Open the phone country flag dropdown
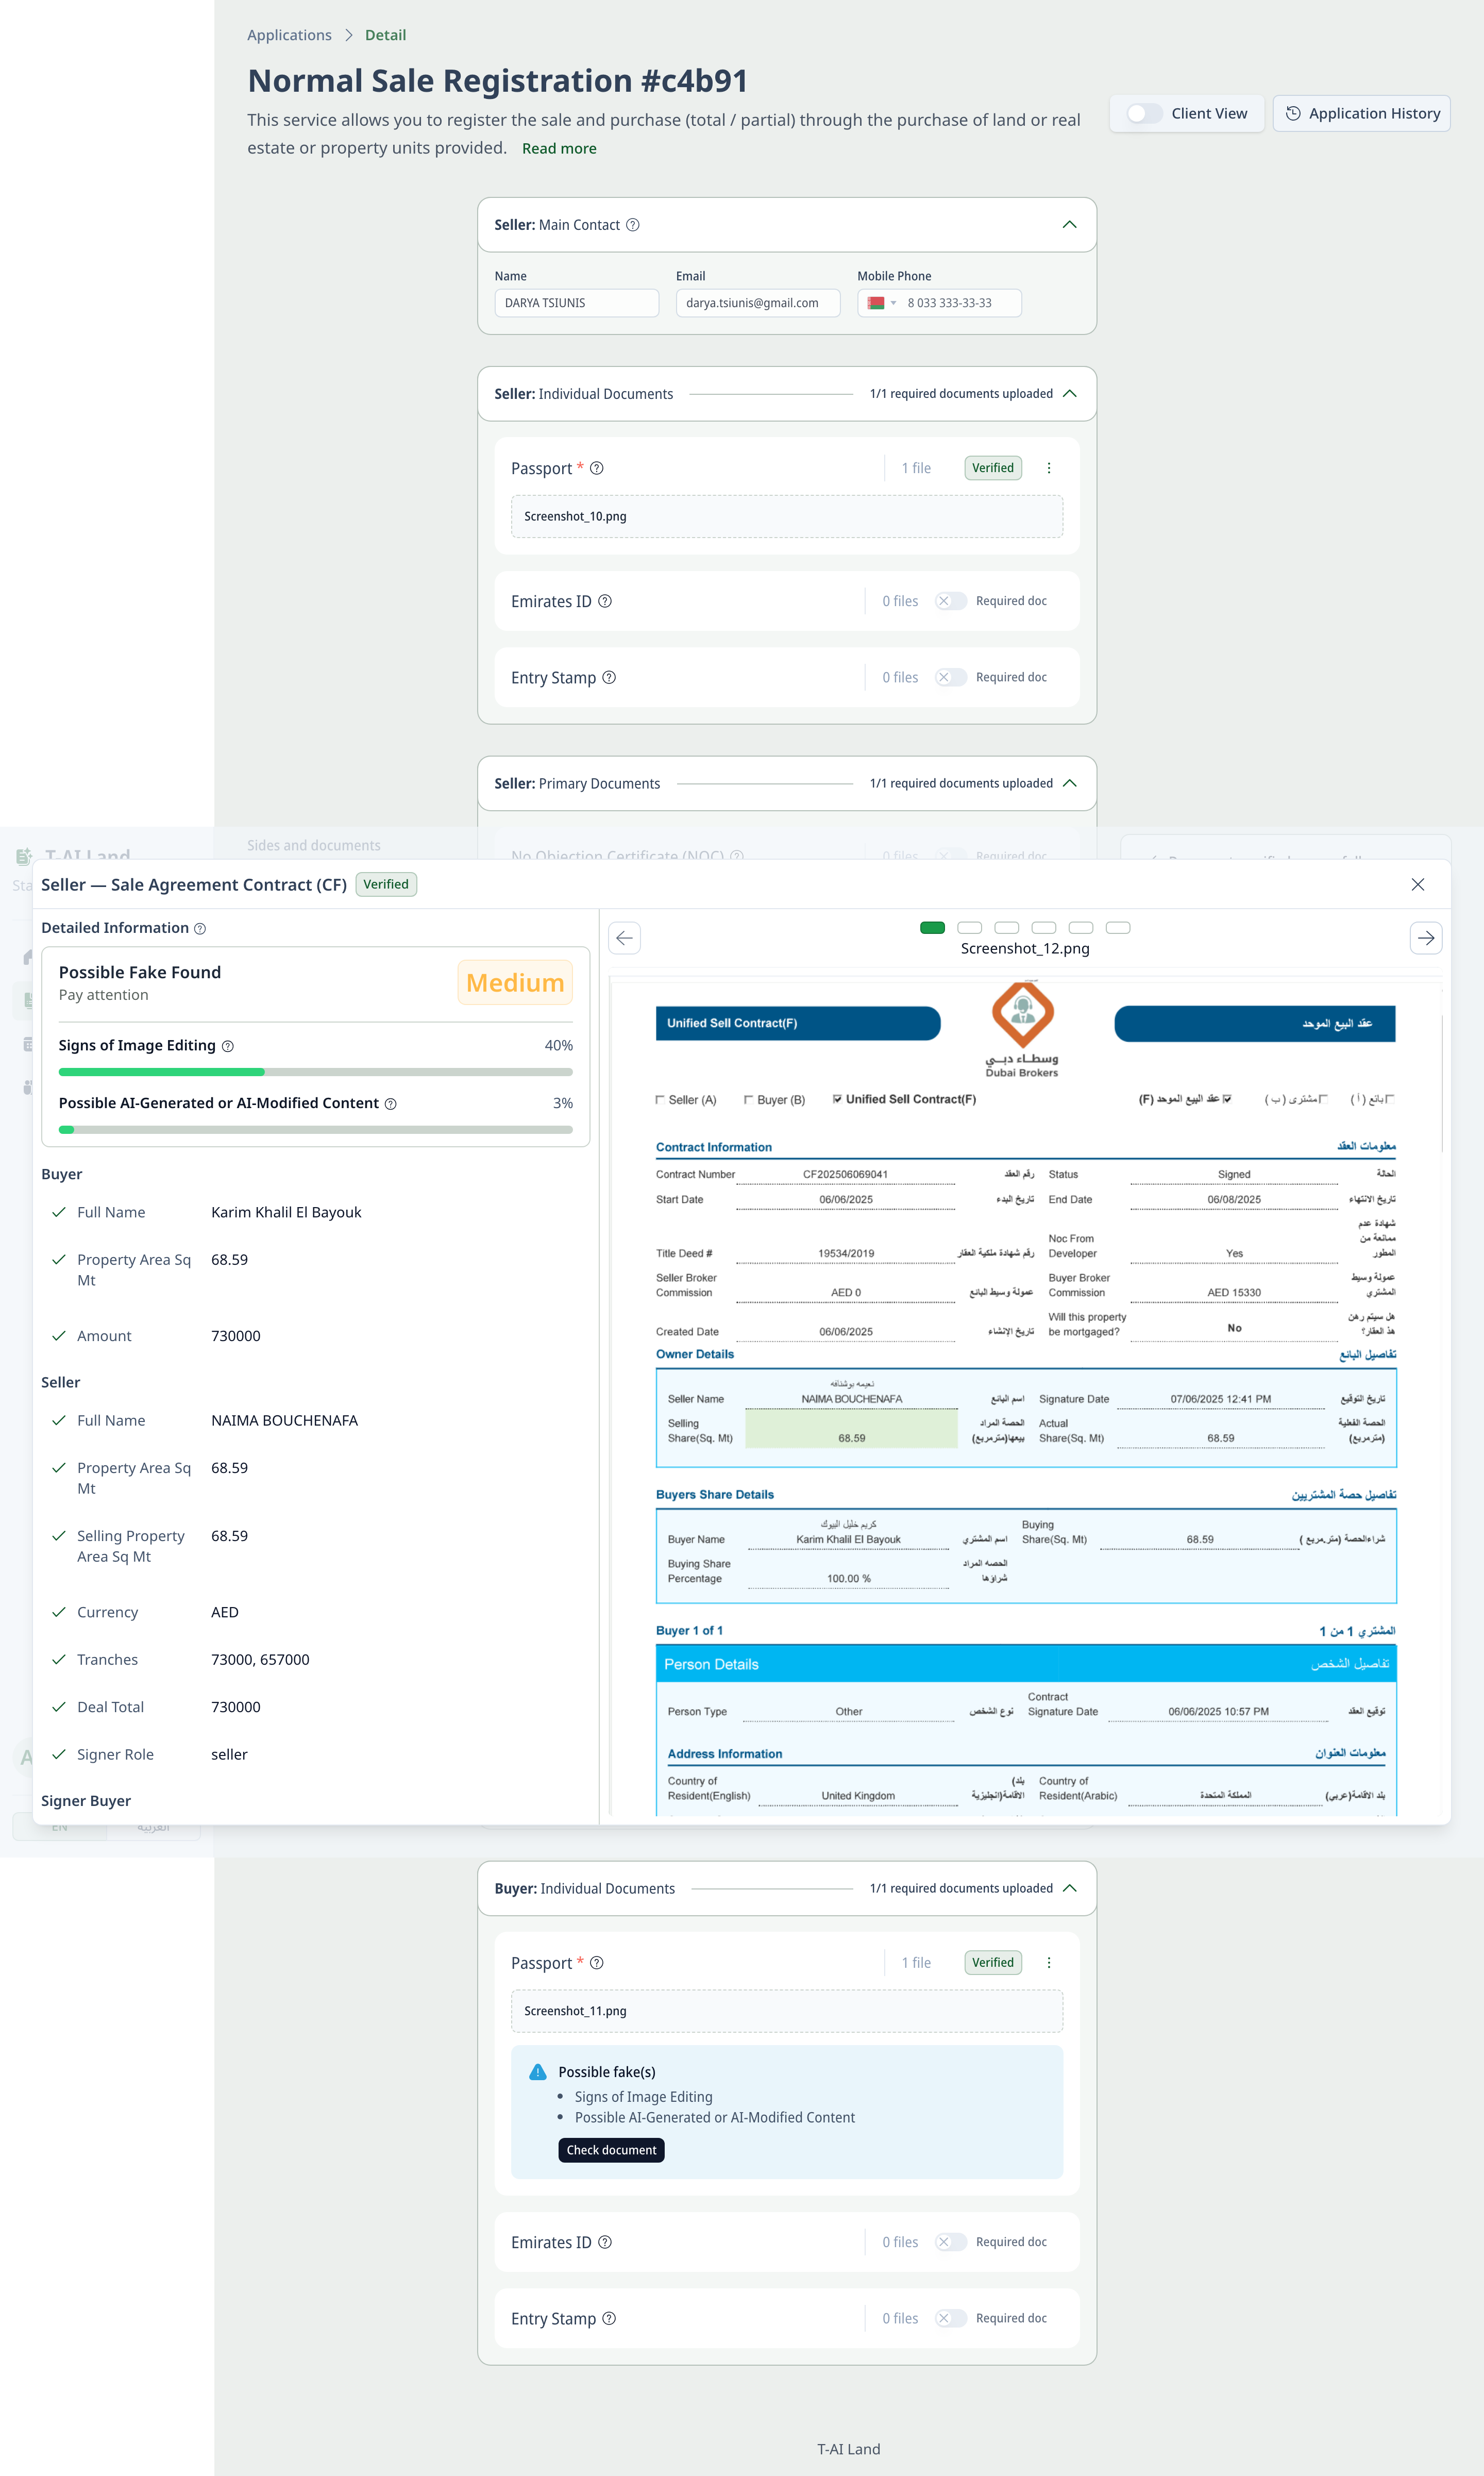Image resolution: width=1484 pixels, height=2476 pixels. coord(881,303)
